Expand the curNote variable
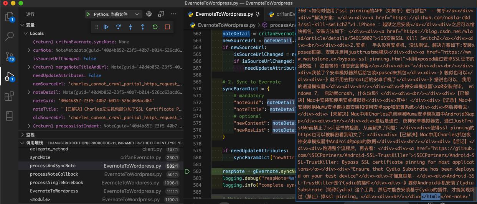Viewport: 477px width, 204px height. (x=29, y=50)
